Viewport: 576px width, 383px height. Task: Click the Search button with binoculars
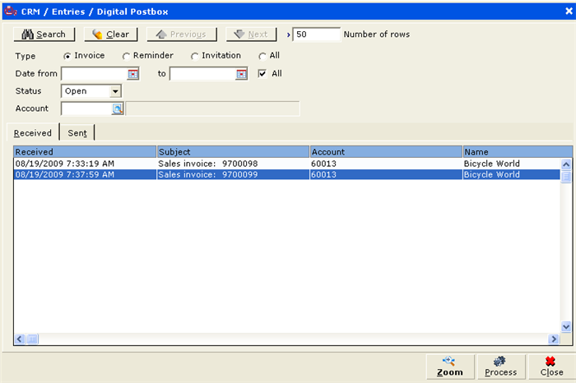point(44,35)
